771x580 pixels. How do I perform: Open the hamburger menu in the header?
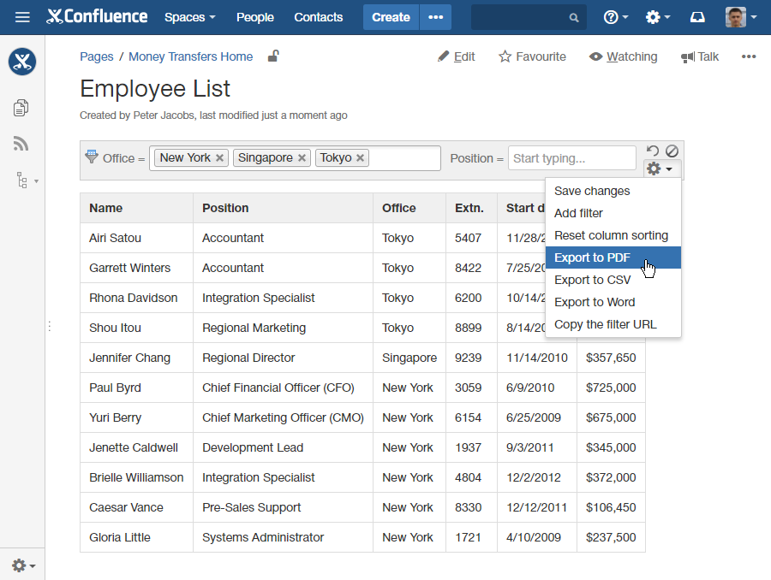[x=22, y=17]
